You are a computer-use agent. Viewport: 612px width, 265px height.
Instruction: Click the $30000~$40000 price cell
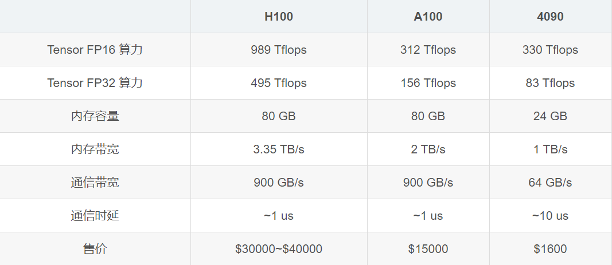click(x=279, y=249)
